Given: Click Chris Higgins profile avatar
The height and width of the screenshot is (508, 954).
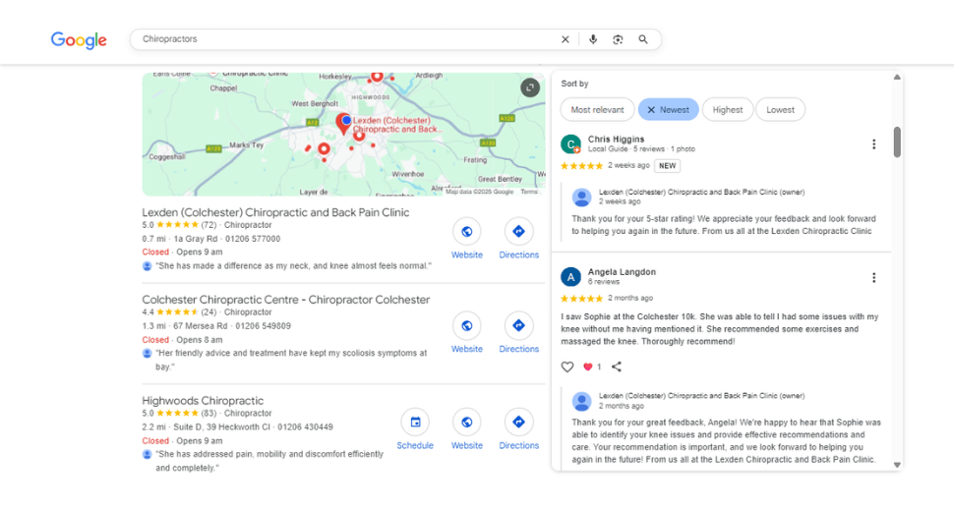Looking at the screenshot, I should click(570, 144).
